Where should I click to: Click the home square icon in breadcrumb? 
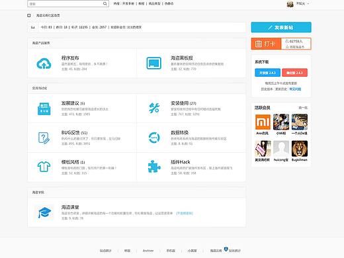[29, 15]
